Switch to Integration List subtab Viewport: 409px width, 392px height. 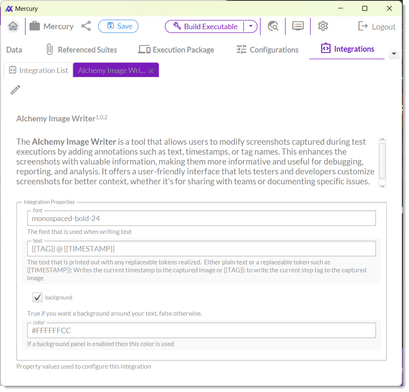click(38, 70)
